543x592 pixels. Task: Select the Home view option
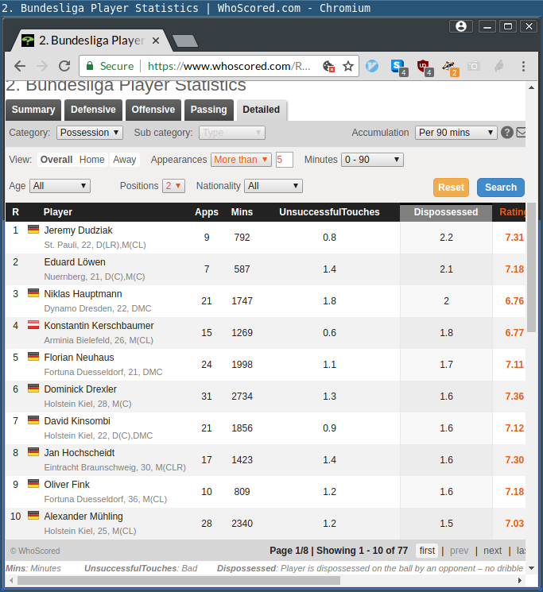point(91,160)
